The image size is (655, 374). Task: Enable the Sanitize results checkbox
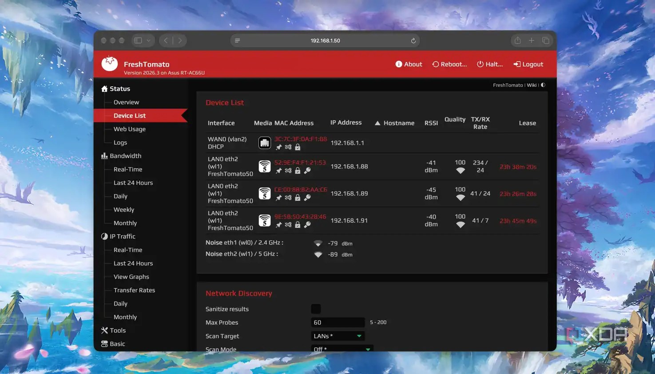click(316, 309)
